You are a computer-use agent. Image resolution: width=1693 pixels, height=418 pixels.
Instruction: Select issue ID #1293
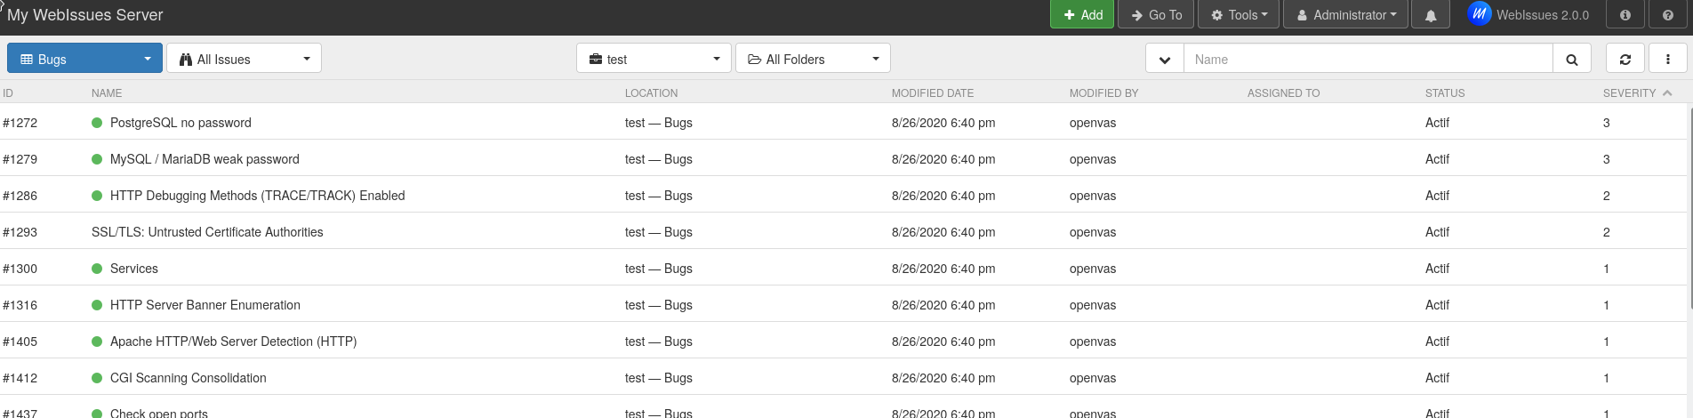20,232
